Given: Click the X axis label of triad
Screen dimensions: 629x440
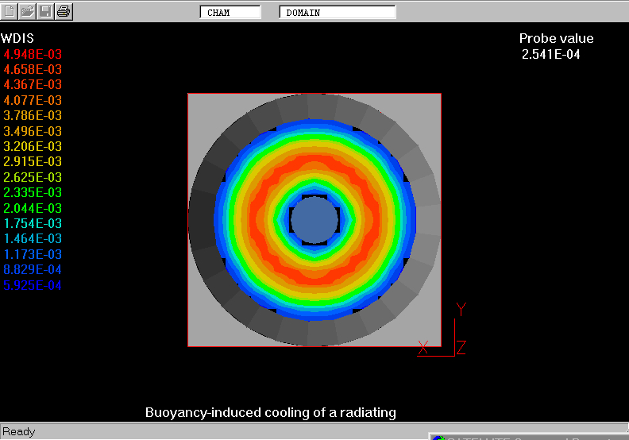Looking at the screenshot, I should (x=423, y=346).
